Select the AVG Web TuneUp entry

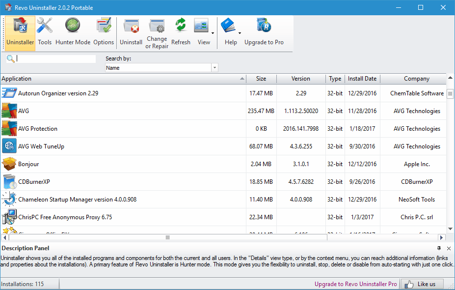[41, 146]
